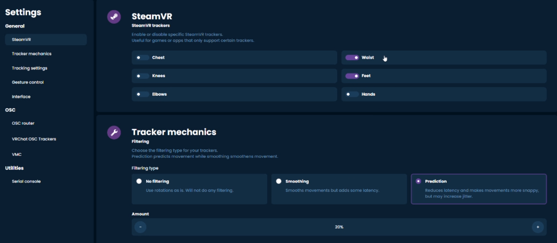Click the General sidebar heading
The height and width of the screenshot is (243, 557).
(x=15, y=26)
